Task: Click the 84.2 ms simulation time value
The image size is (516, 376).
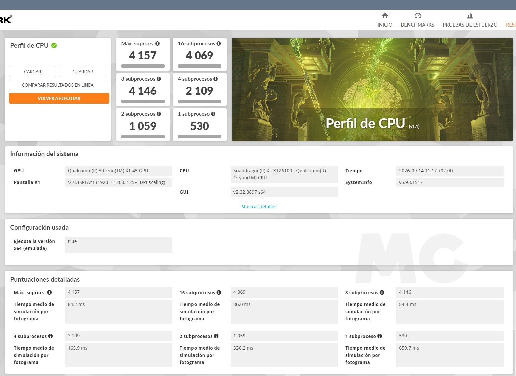Action: [x=119, y=312]
